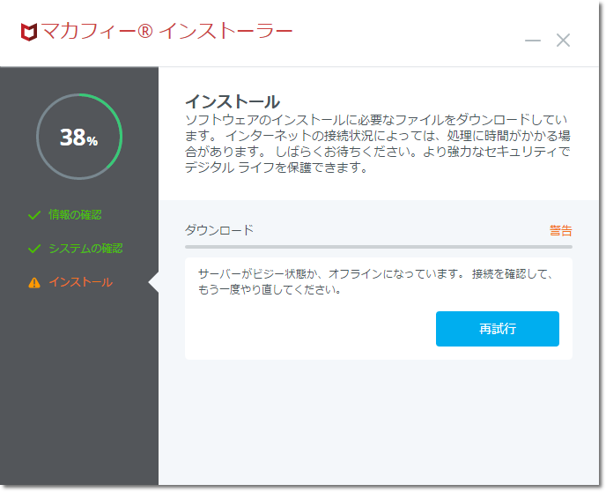Click the server busy error message text

tap(375, 281)
